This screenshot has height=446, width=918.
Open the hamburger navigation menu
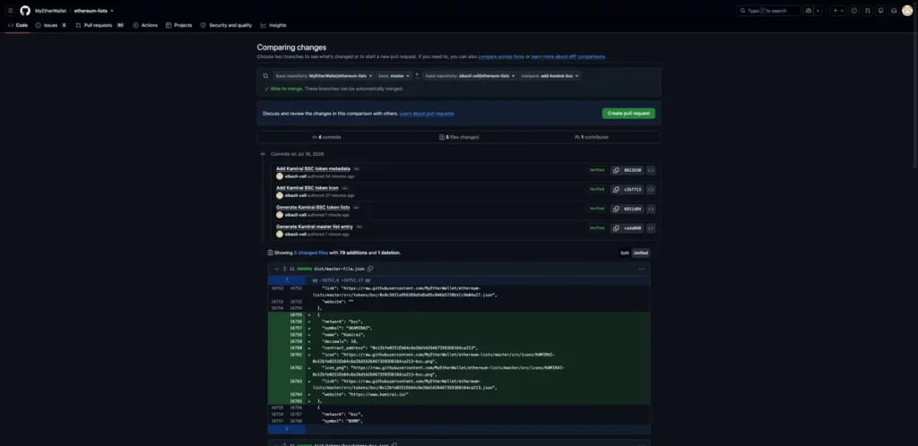[x=11, y=11]
